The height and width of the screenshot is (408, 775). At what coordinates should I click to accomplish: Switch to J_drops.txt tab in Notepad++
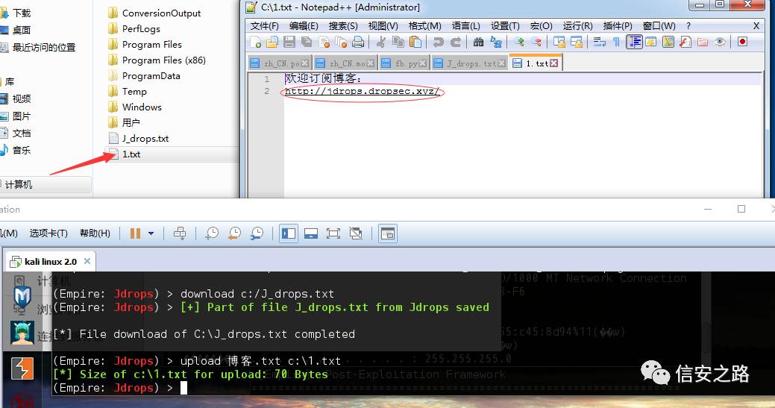coord(471,63)
